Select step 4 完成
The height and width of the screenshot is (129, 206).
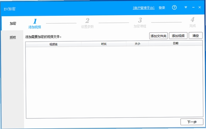tap(193, 22)
